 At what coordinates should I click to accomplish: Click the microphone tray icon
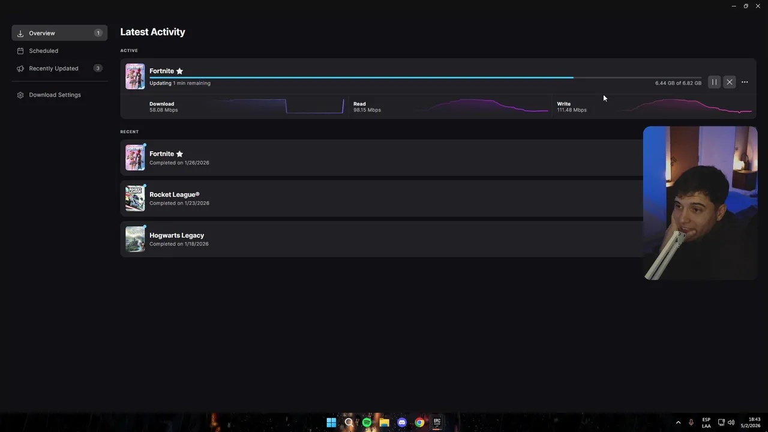[x=691, y=422]
